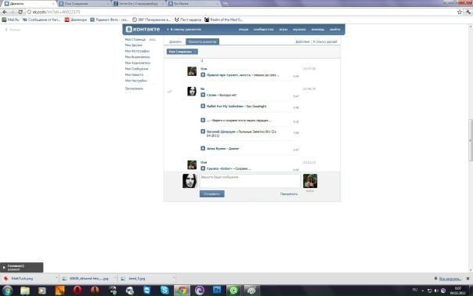
Task: Play the last audio in sender's five-track message
Action: [x=203, y=149]
